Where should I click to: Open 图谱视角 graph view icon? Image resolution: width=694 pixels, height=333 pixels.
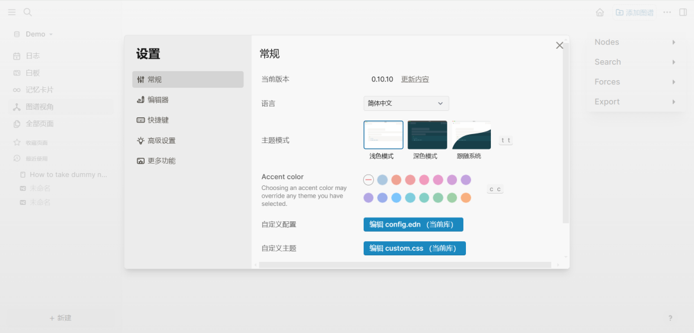(17, 107)
